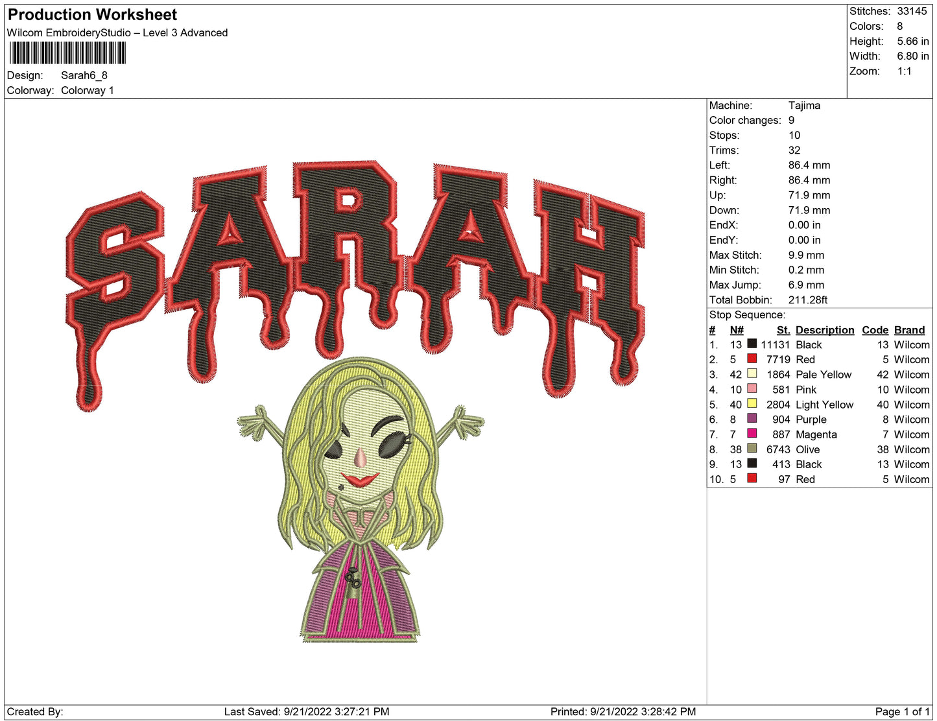Screen dimensions: 937x721
Task: Click the stitch count "33145"
Action: 912,11
